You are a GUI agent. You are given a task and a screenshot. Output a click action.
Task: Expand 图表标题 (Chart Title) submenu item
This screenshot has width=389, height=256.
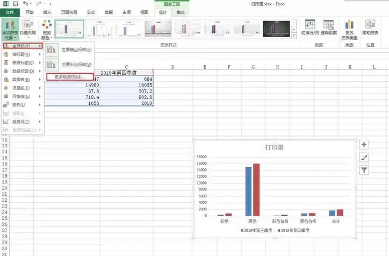[x=21, y=62]
